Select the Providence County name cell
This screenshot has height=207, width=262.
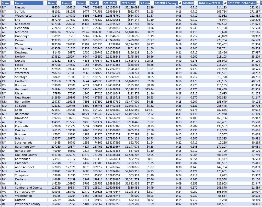click(x=31, y=204)
